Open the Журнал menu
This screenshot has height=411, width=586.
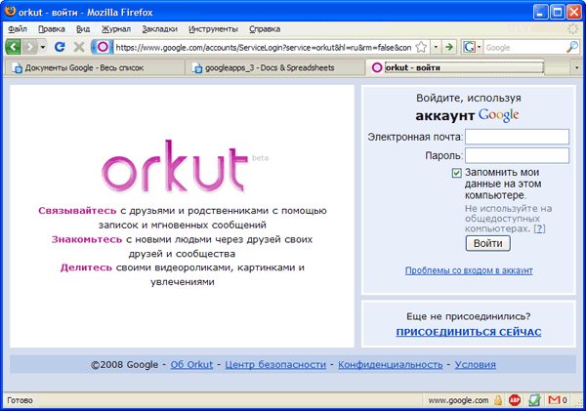coord(116,29)
